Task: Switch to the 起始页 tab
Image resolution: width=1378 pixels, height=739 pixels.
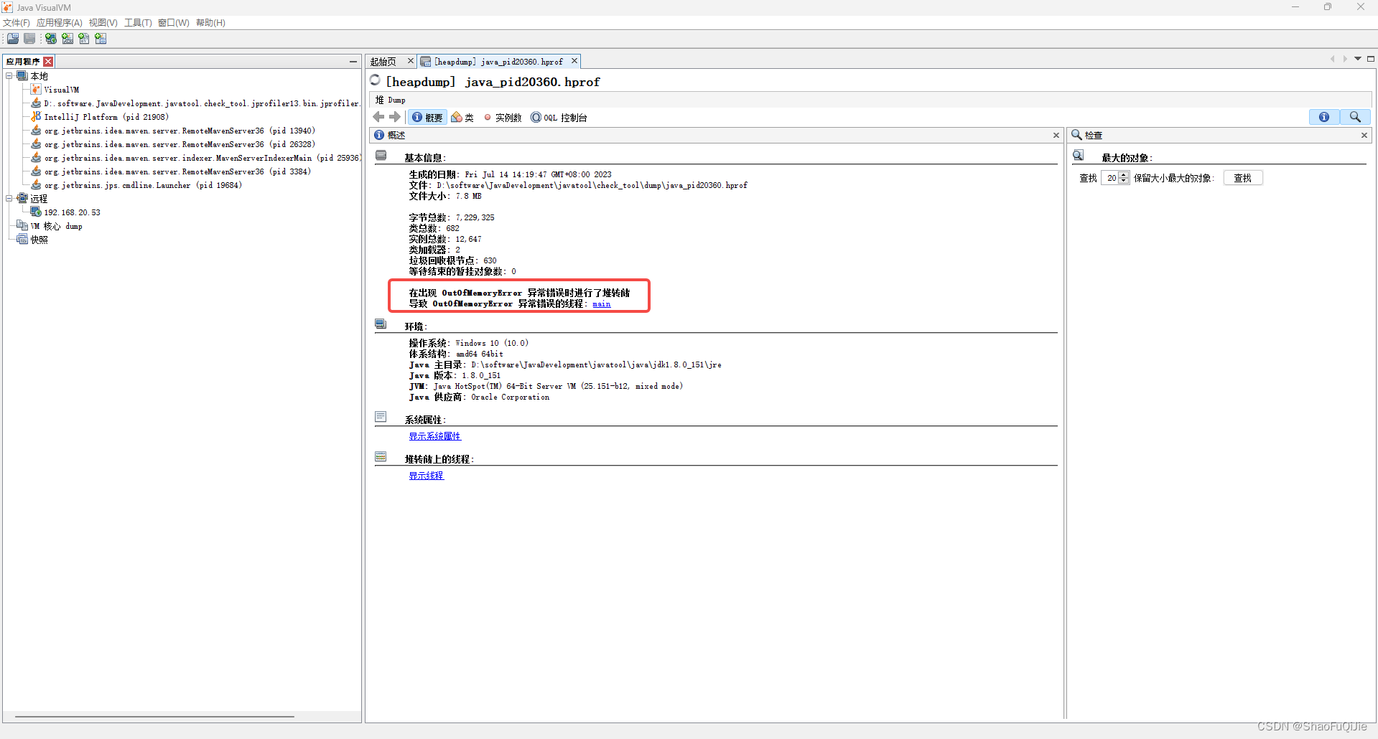Action: (383, 61)
